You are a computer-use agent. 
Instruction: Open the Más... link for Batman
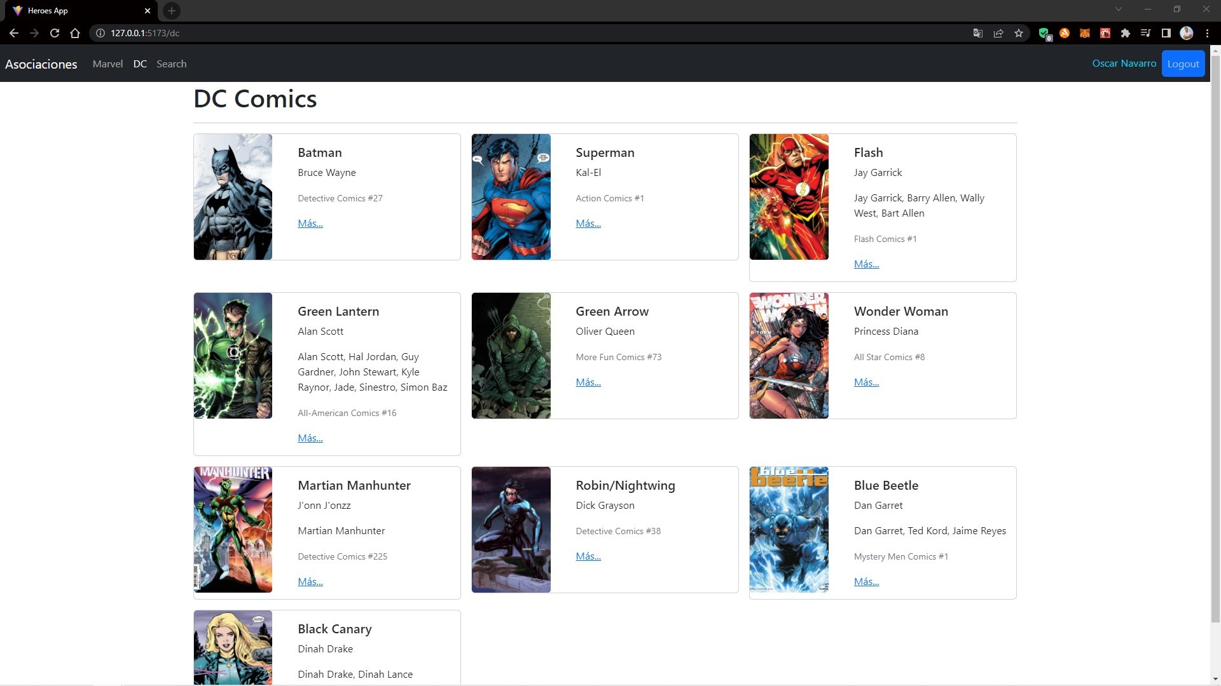click(x=310, y=224)
